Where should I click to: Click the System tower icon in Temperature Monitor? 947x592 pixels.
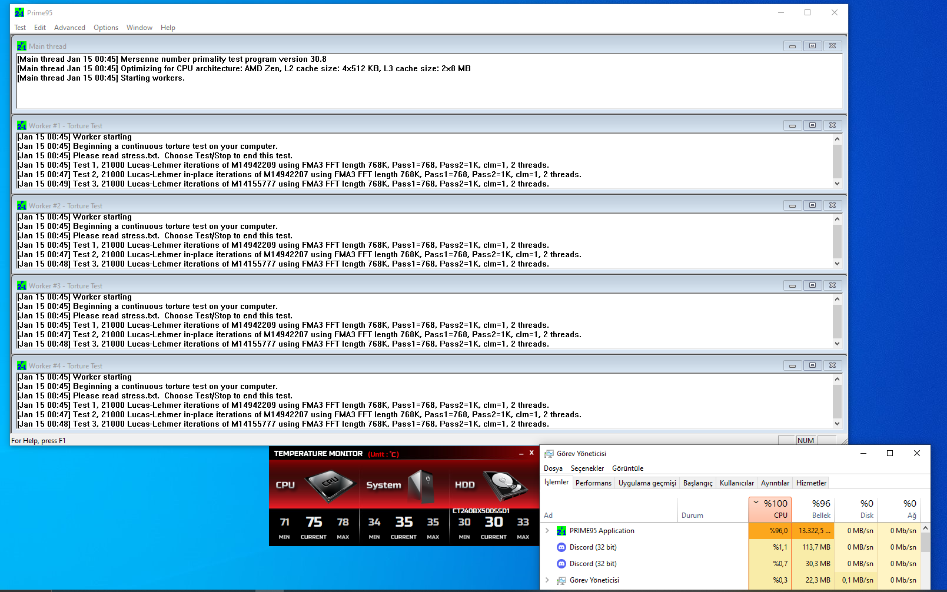pos(421,486)
